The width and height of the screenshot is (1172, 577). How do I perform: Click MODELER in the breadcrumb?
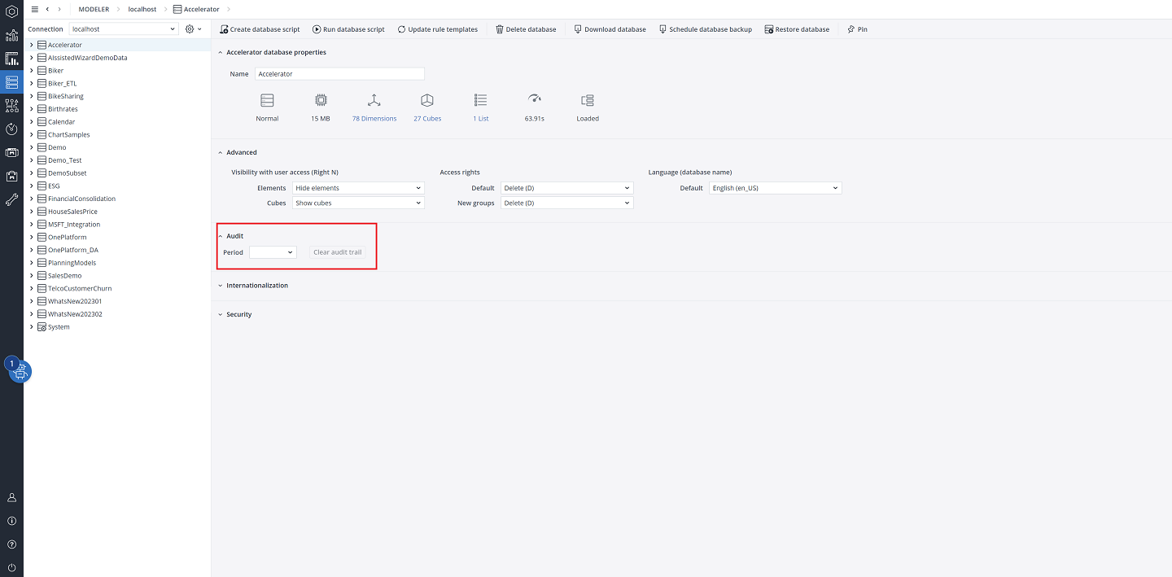(x=94, y=9)
